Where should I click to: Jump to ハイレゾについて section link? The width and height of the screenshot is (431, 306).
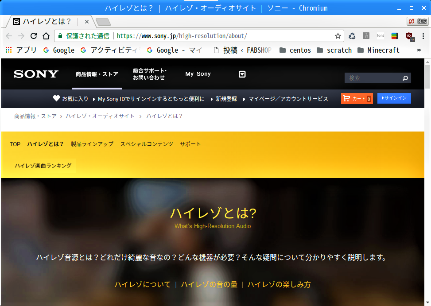pos(143,284)
